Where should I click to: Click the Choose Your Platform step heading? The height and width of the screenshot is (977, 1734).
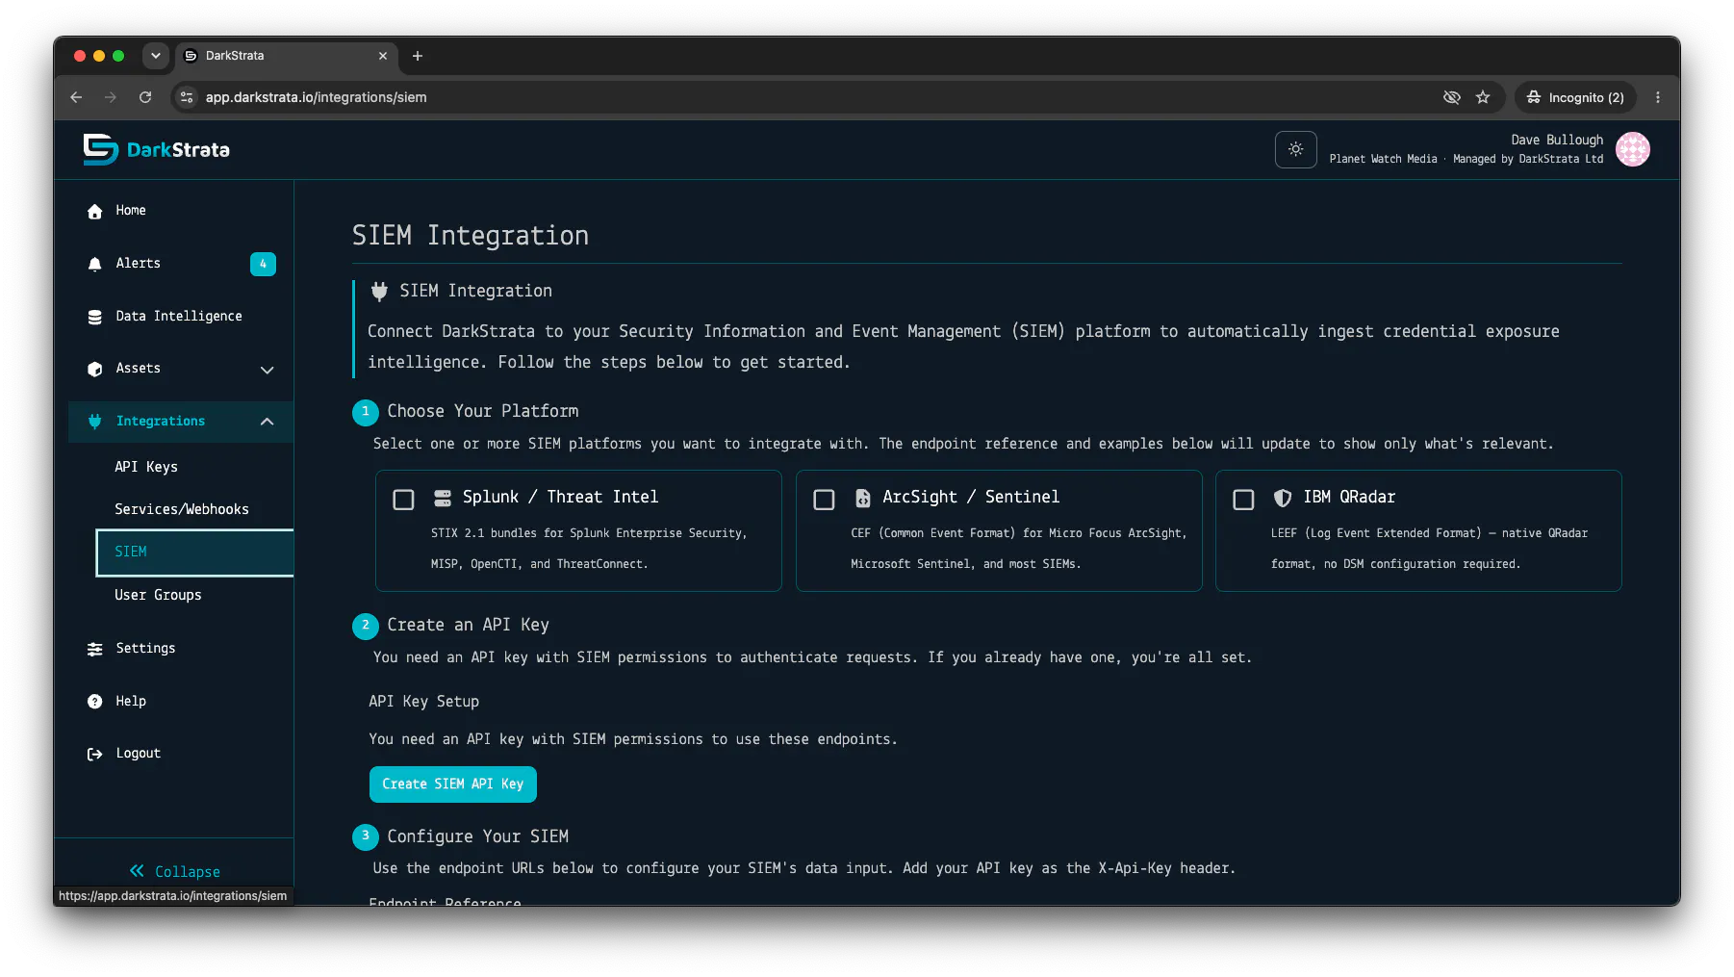[x=483, y=412]
